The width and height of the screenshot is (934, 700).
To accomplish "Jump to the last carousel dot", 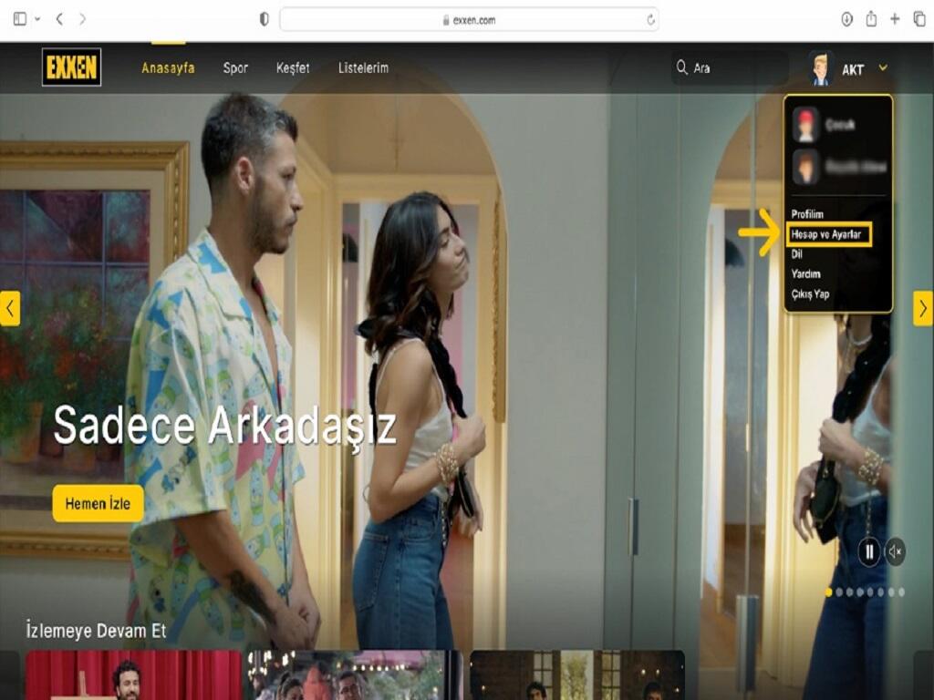I will coord(901,592).
